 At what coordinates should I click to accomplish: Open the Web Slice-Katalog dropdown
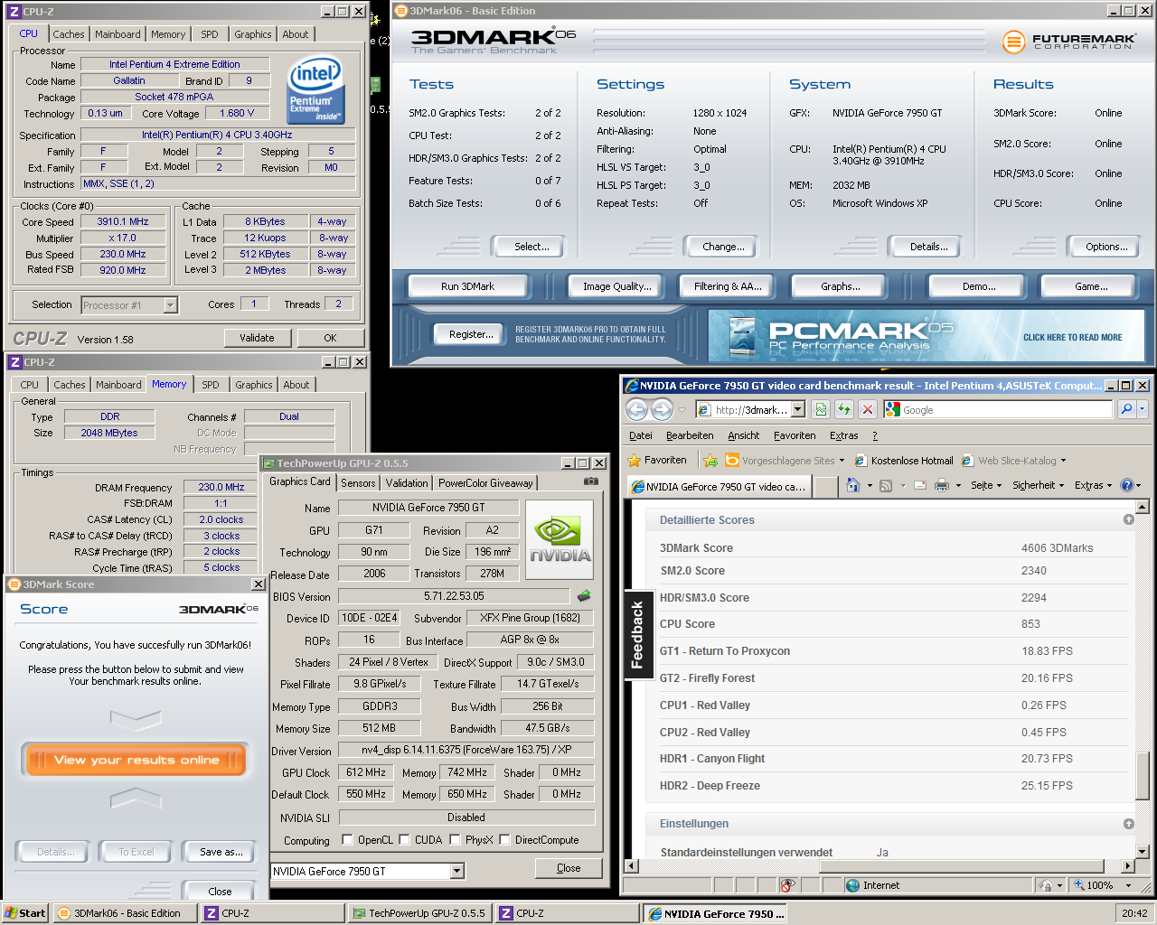pos(1013,460)
